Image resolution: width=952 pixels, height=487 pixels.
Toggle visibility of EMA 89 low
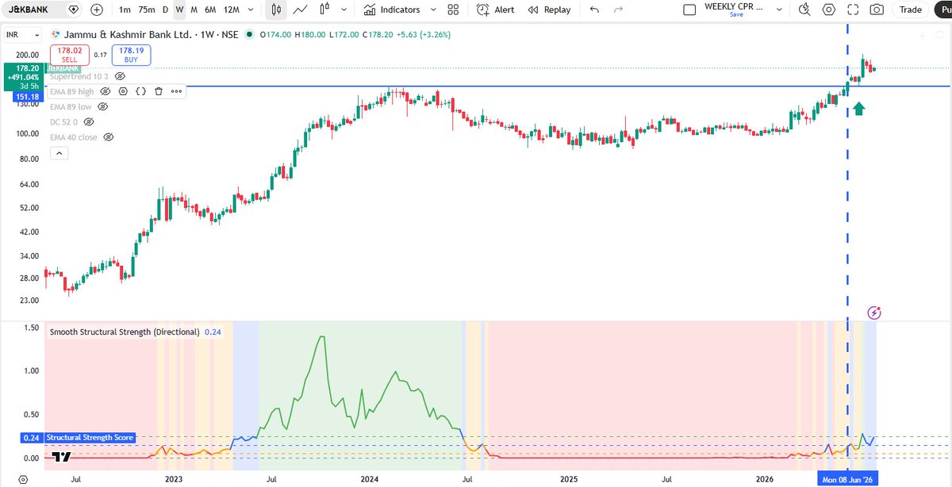(102, 106)
